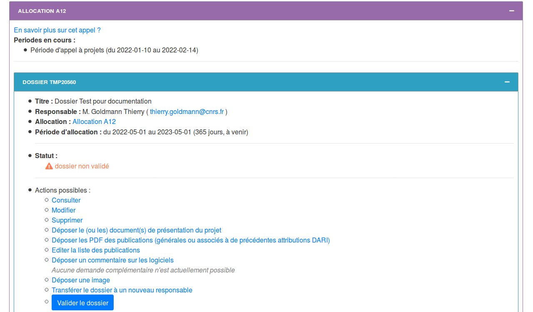
Task: Open 'Editer la liste des publications'
Action: 95,250
